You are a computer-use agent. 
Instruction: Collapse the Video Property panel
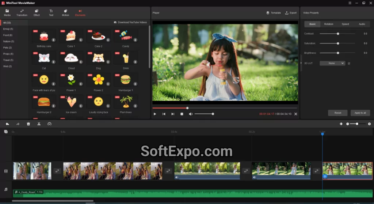click(301, 63)
